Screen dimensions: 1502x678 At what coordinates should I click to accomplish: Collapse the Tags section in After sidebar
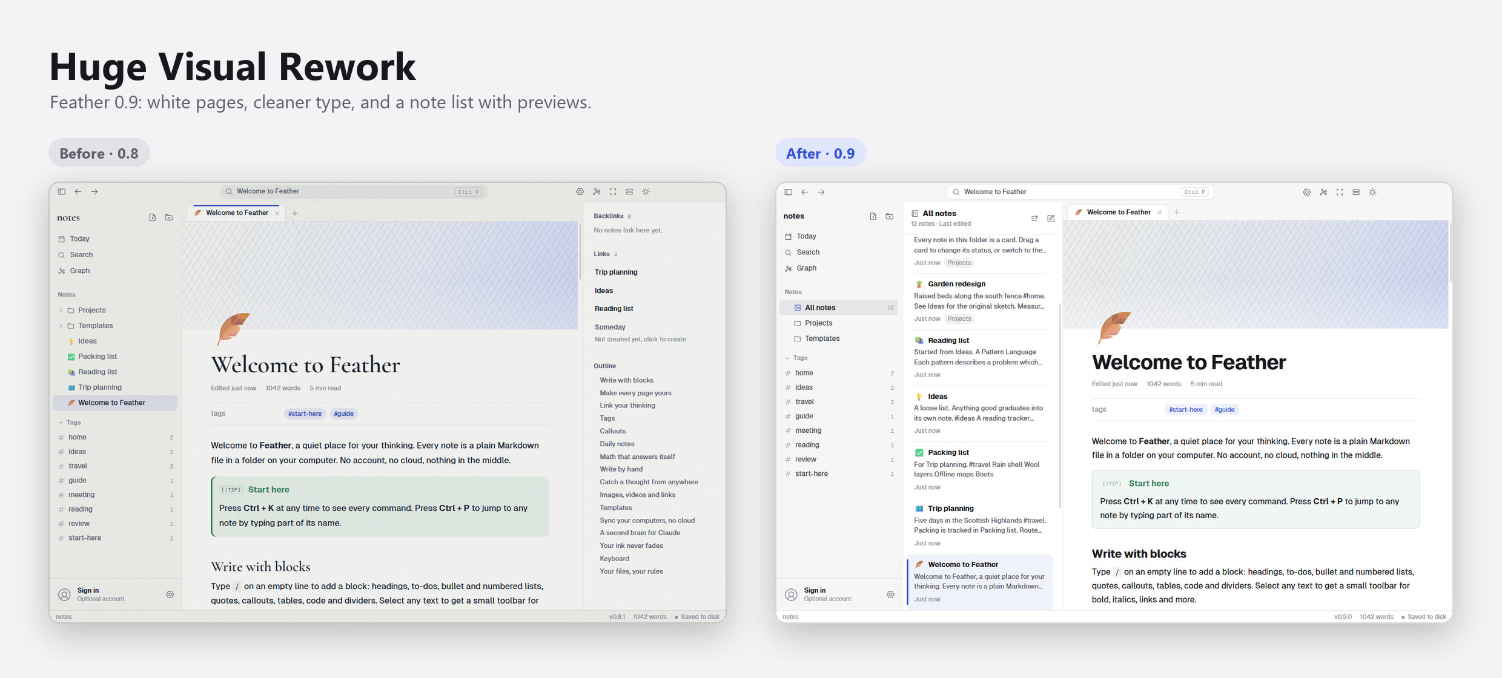(787, 358)
